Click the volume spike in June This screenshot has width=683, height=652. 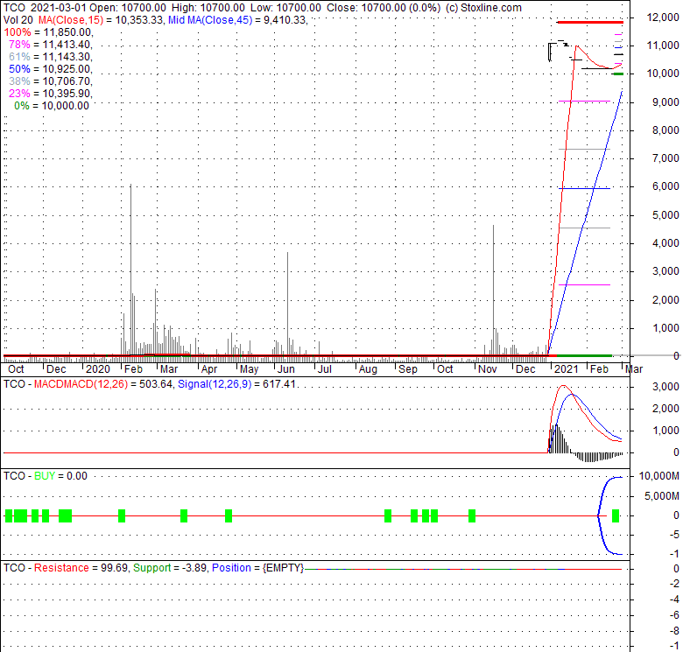tap(287, 304)
